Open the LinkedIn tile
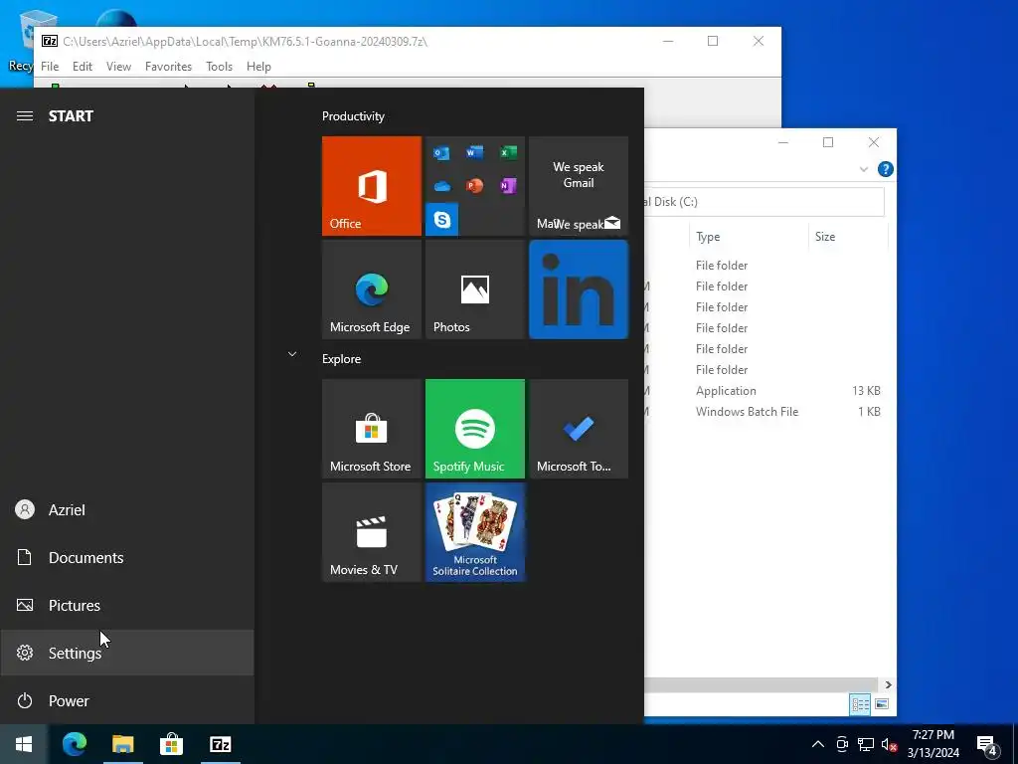The image size is (1018, 764). [579, 289]
